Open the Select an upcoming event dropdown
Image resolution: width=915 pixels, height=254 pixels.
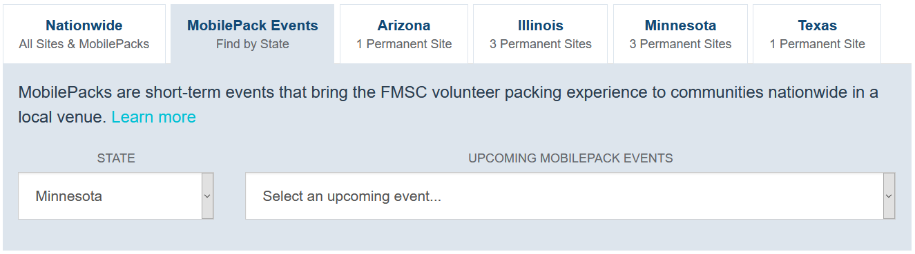pos(570,196)
